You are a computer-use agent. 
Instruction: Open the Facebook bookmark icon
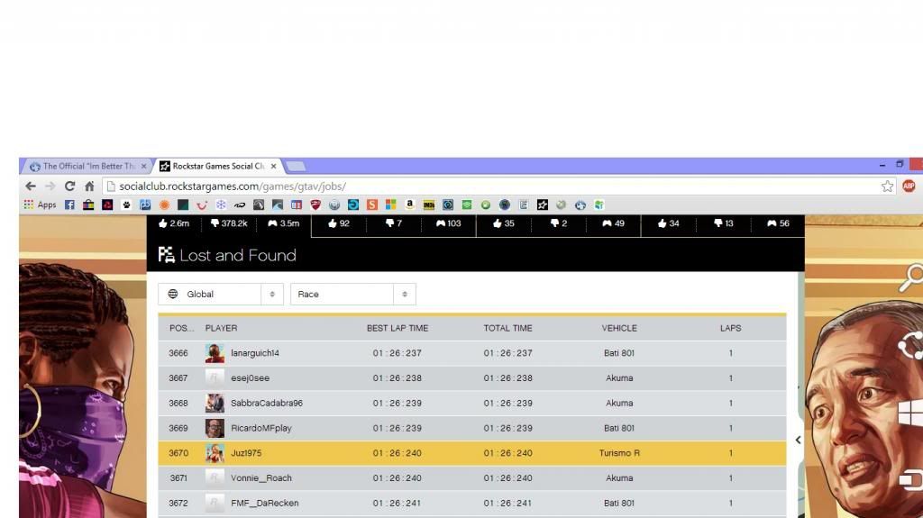(69, 205)
